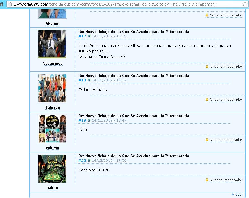Click rolomo's avatar thumbnail
Viewport: 249px width, 198px height.
[x=52, y=128]
